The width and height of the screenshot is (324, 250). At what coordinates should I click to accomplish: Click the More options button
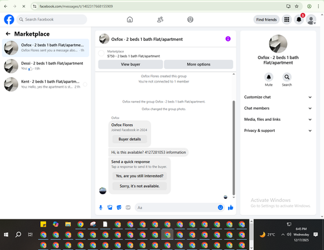(198, 64)
